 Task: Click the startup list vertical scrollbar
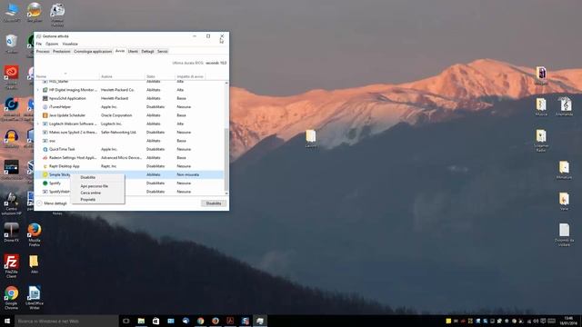(x=226, y=137)
